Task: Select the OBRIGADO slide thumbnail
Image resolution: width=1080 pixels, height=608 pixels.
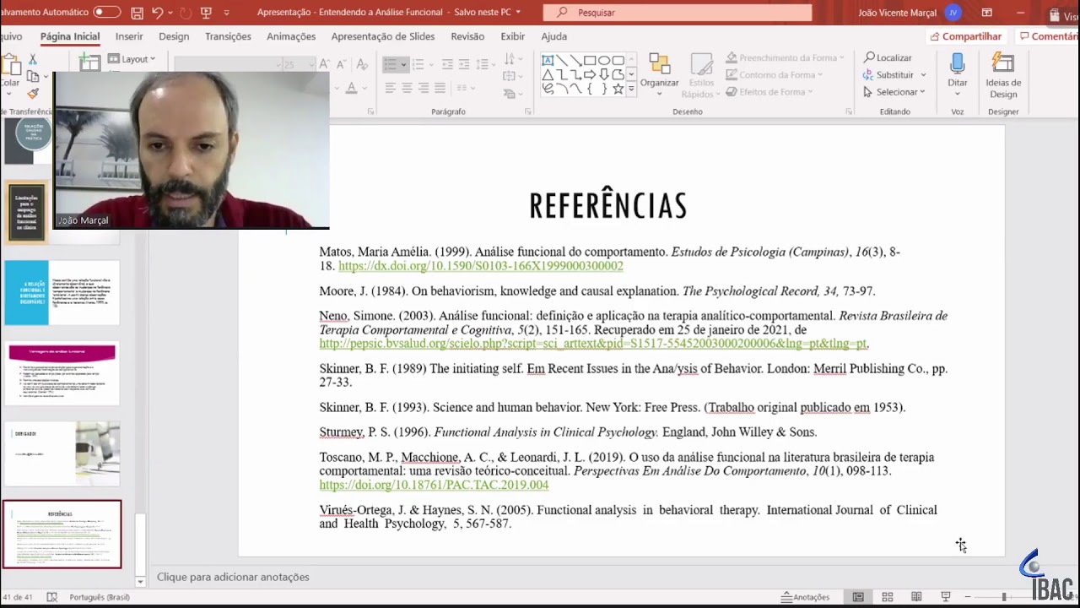Action: click(62, 453)
